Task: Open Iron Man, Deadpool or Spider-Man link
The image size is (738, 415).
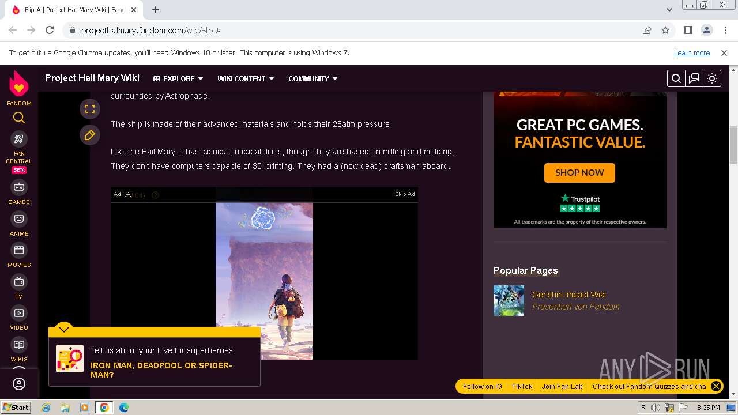Action: point(161,370)
